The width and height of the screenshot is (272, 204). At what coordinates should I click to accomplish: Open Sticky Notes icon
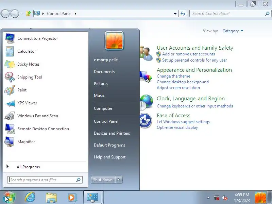pos(10,64)
